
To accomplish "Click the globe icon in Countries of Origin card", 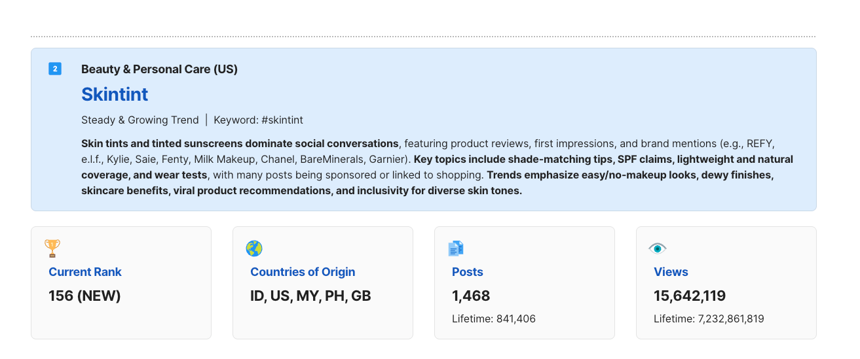I will [x=254, y=248].
